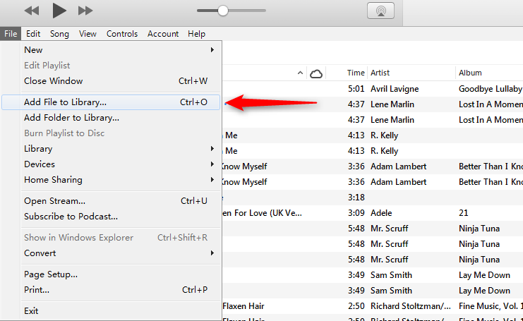
Task: Open the AirPlay output selector
Action: click(x=380, y=11)
